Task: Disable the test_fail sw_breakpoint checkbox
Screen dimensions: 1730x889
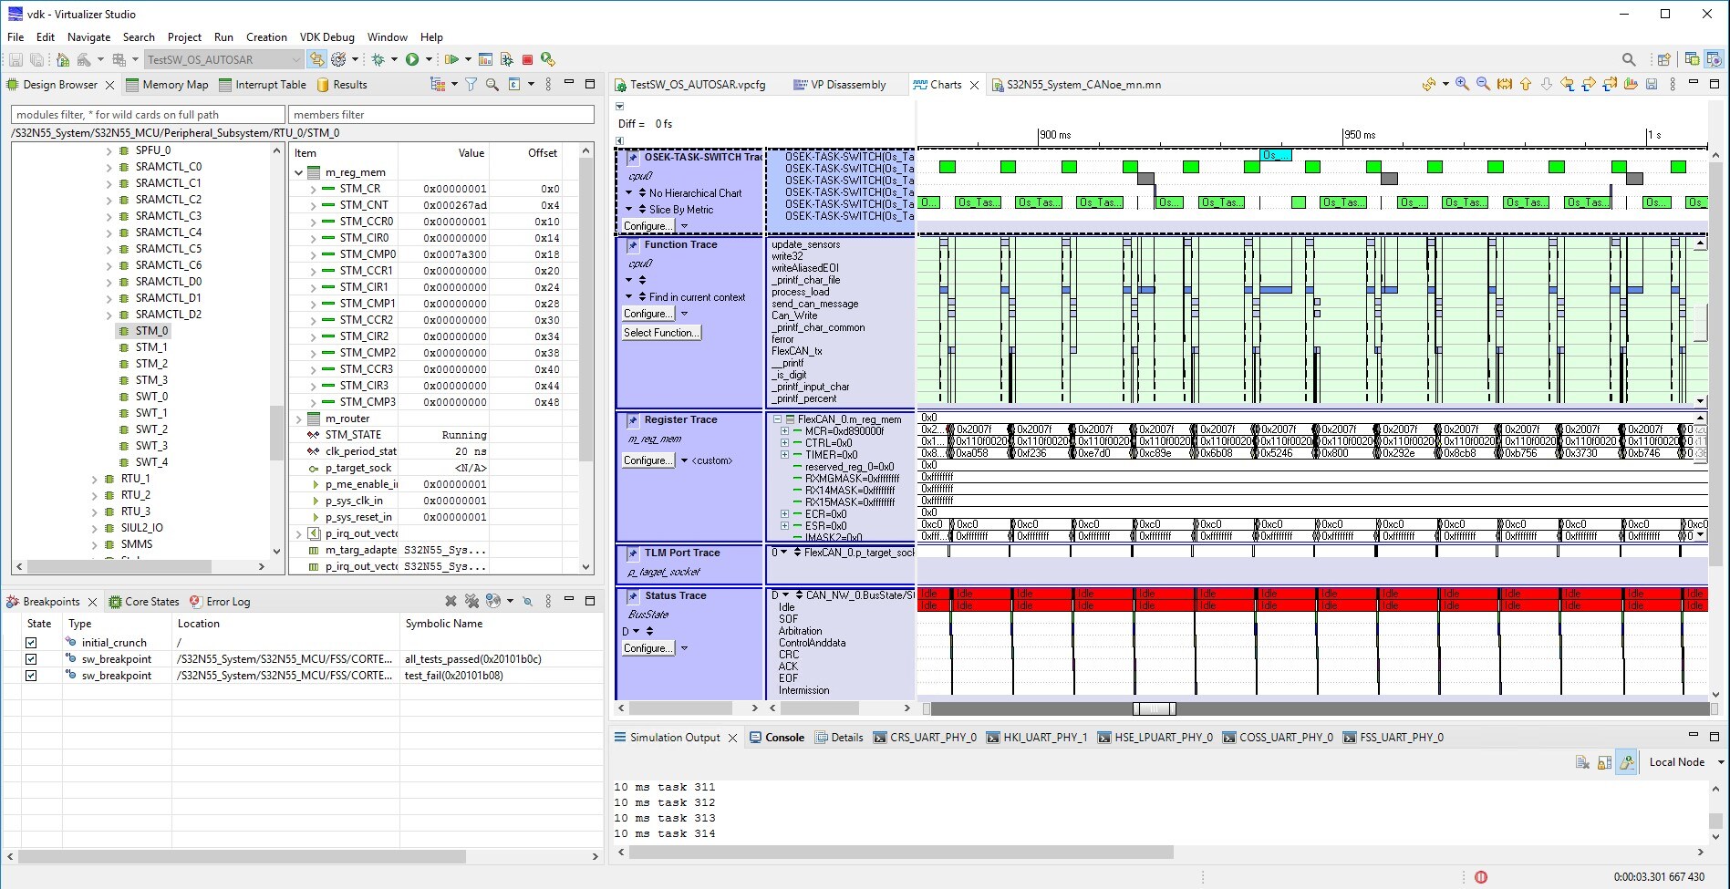Action: click(31, 676)
